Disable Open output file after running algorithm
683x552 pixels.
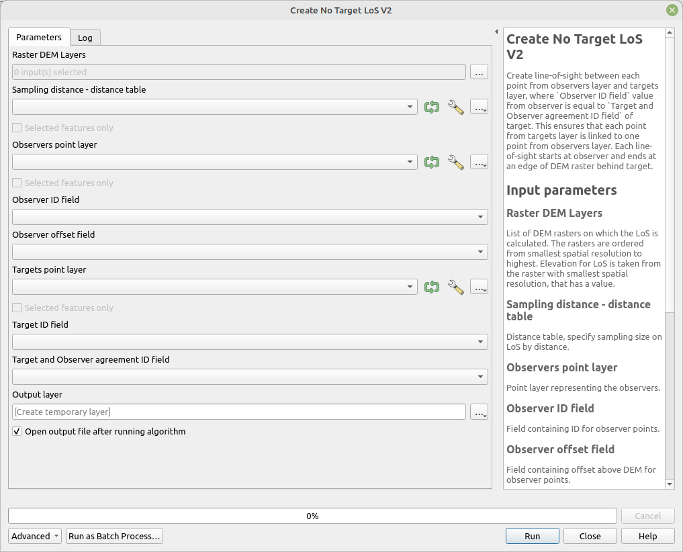16,431
